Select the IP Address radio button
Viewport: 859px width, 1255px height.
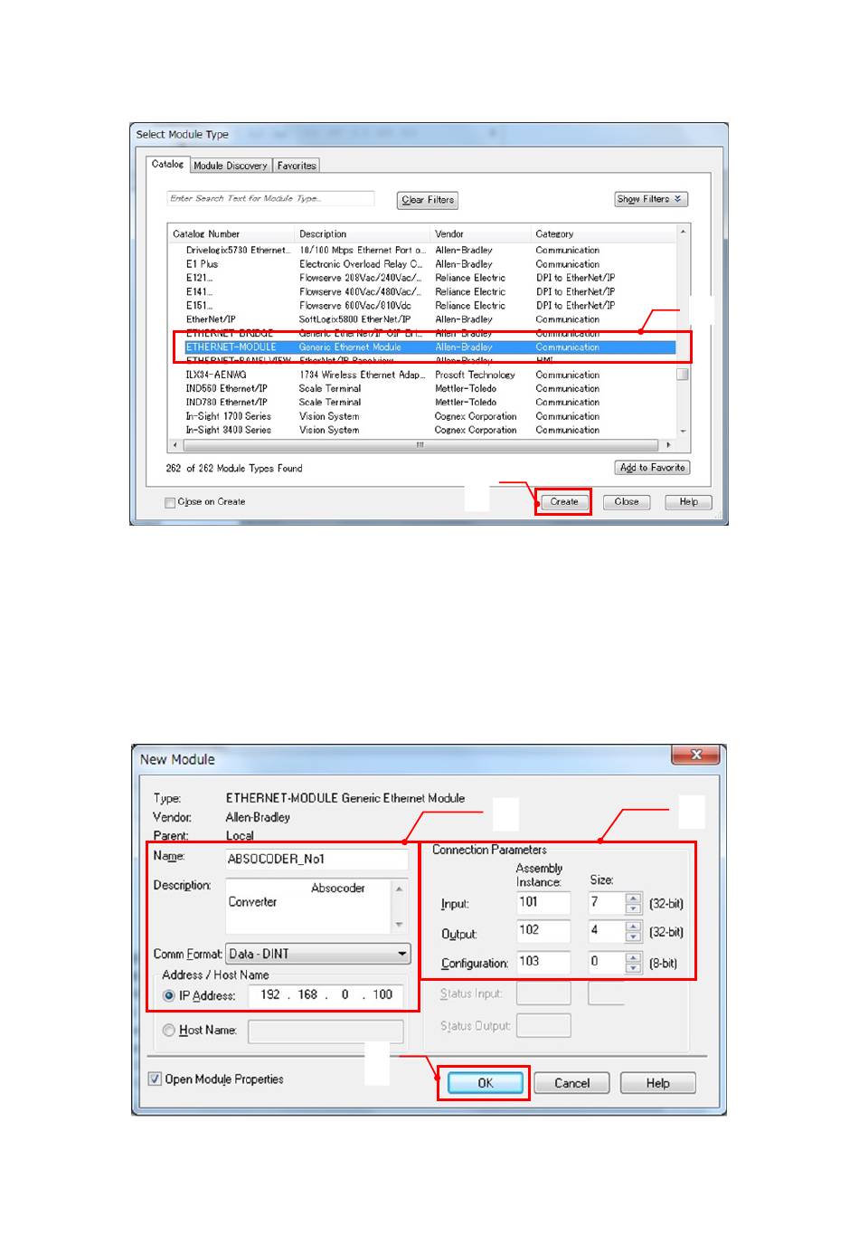click(x=169, y=996)
